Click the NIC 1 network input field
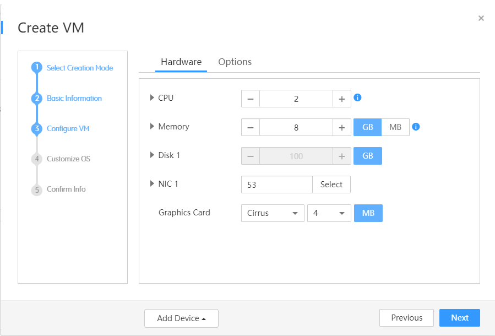The height and width of the screenshot is (336, 495). tap(277, 185)
